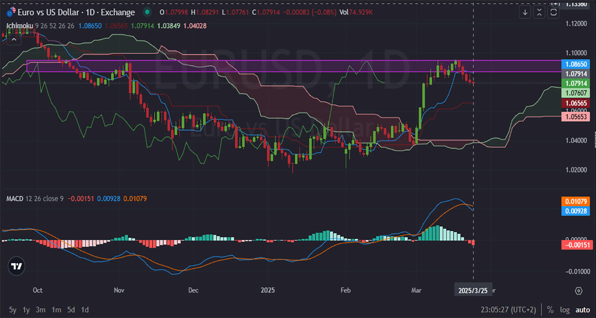Select the 1y time range
This screenshot has height=318, width=596.
coord(26,310)
